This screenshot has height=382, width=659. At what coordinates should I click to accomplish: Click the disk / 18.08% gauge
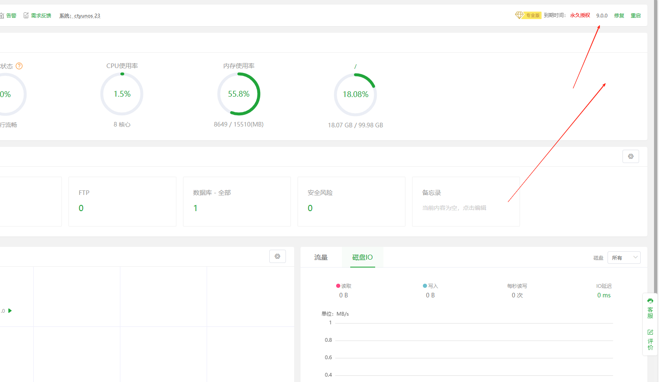pos(355,95)
